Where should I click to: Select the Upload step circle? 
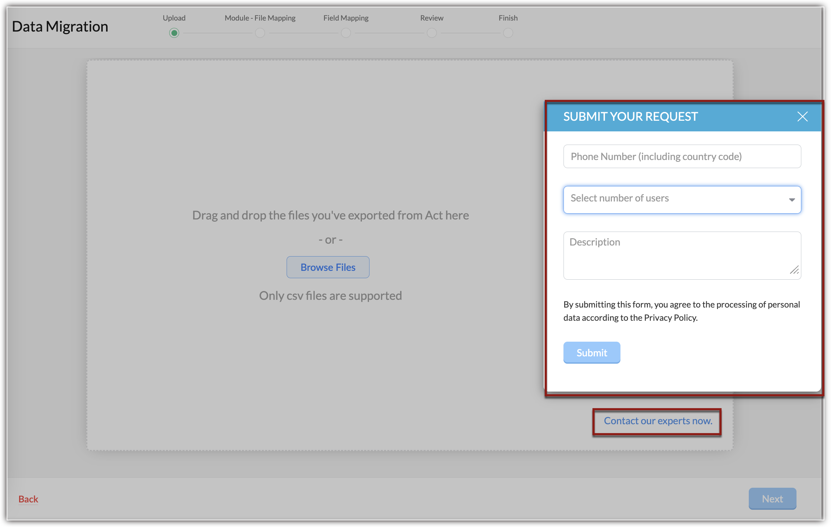(x=174, y=33)
